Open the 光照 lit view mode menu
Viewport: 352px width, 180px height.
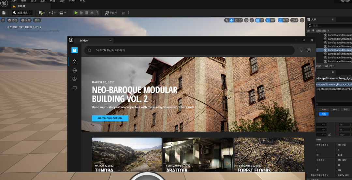click(26, 20)
